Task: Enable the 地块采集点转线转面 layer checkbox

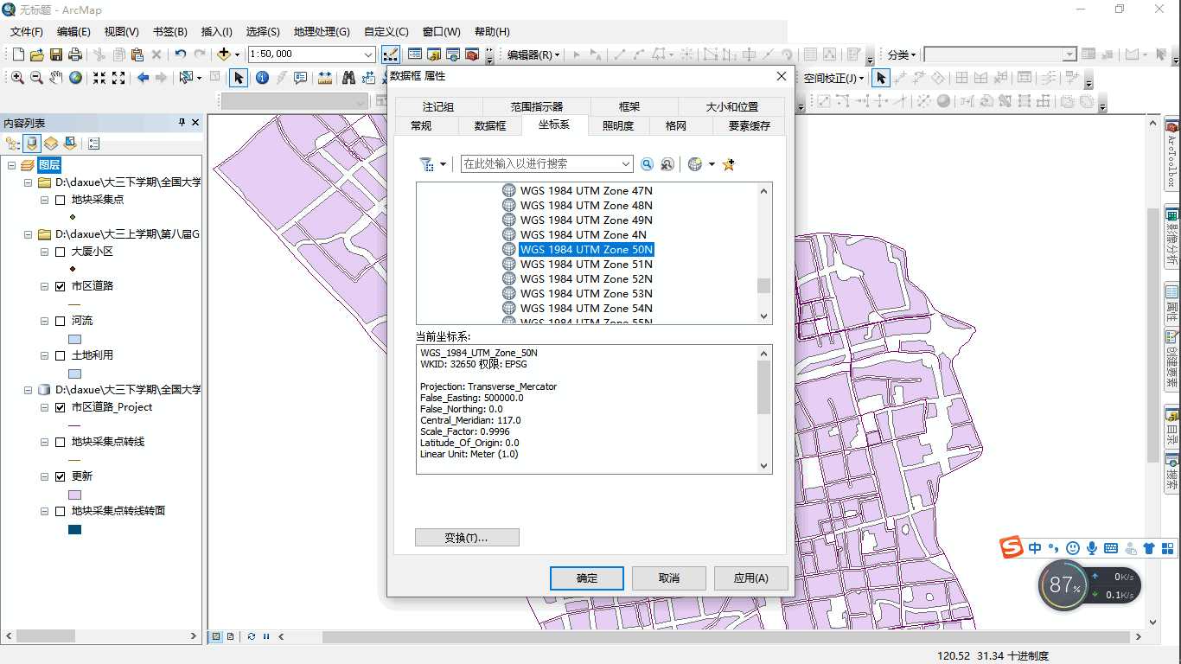Action: 60,511
